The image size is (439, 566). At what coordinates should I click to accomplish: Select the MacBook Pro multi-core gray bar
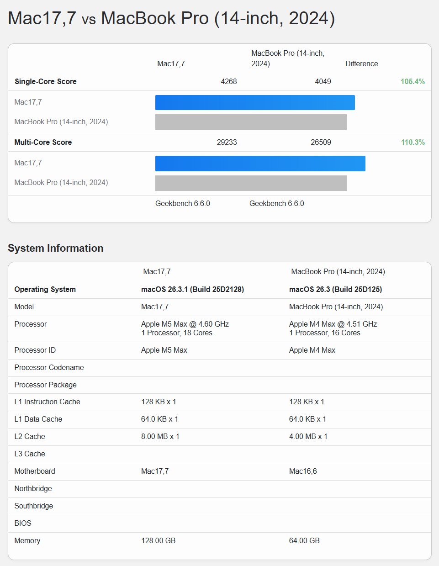(251, 183)
